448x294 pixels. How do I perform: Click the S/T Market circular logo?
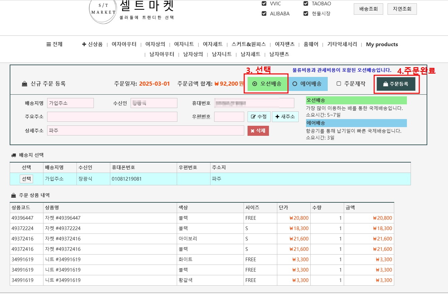click(103, 11)
